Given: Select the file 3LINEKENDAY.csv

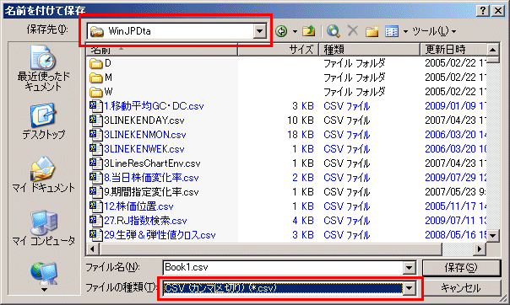Looking at the screenshot, I should click(137, 120).
